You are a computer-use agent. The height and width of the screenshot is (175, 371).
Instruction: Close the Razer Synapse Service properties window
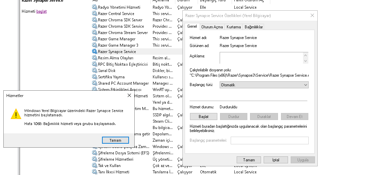tap(312, 15)
